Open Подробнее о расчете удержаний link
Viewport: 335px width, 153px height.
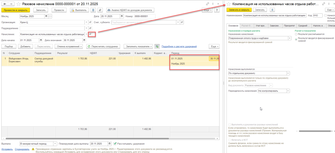[x=179, y=46]
